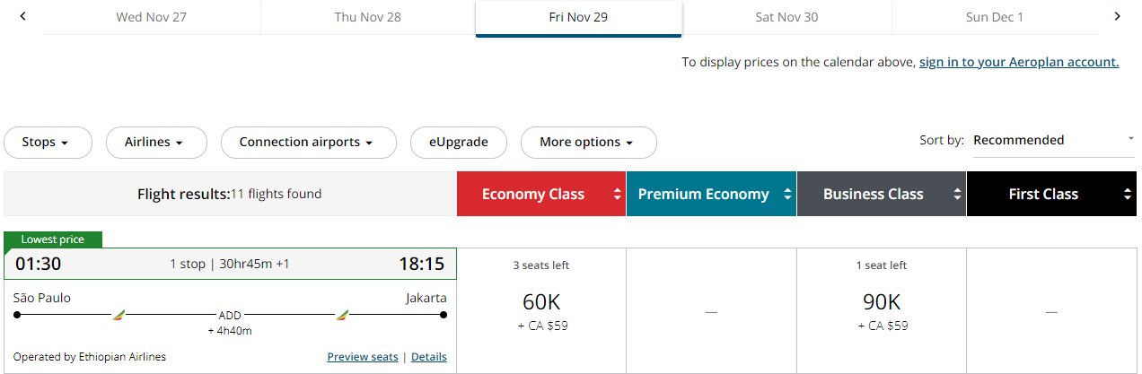The image size is (1142, 374).
Task: Select the Wed Nov 27 date tab
Action: coord(152,17)
